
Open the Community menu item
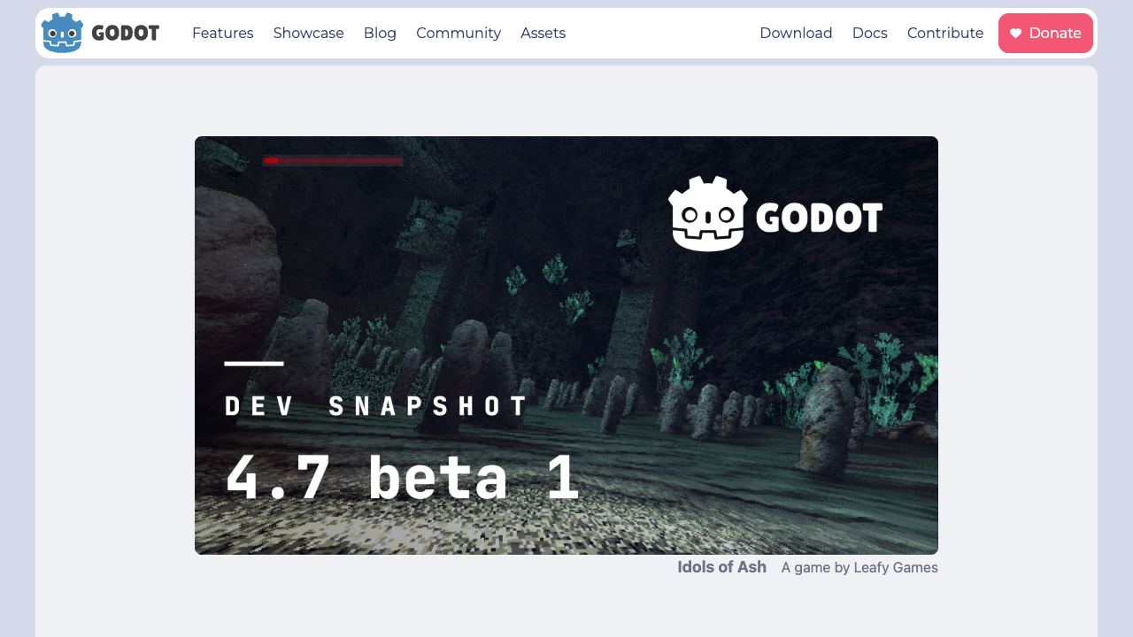click(x=459, y=33)
